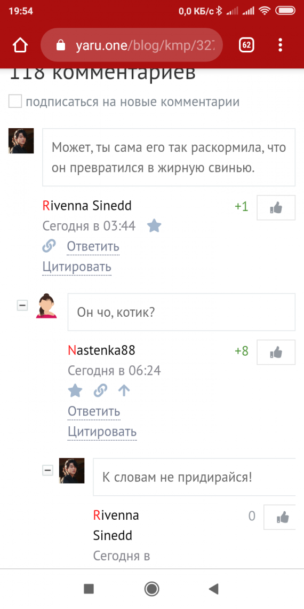Click Ответить under Rivenna's first comment

coord(93,246)
